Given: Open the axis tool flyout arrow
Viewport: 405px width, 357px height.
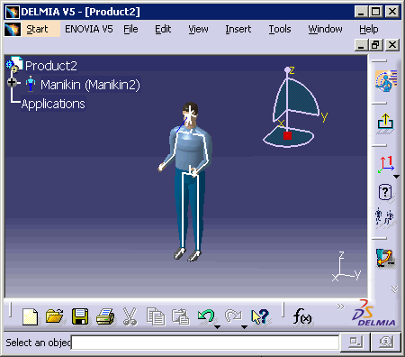Looking at the screenshot, I should (x=397, y=177).
